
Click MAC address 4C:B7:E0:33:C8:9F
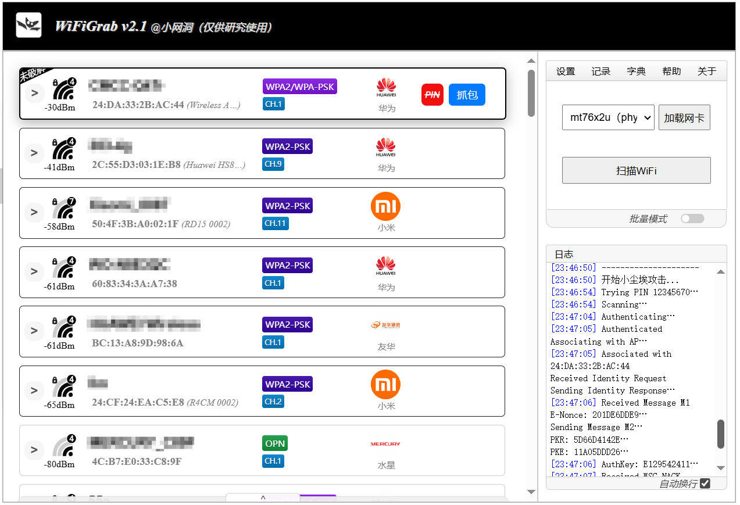click(137, 462)
